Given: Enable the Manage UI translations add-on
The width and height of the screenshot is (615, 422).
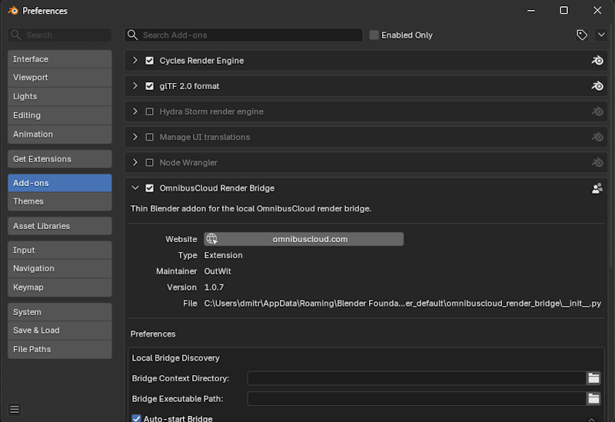Looking at the screenshot, I should point(149,138).
